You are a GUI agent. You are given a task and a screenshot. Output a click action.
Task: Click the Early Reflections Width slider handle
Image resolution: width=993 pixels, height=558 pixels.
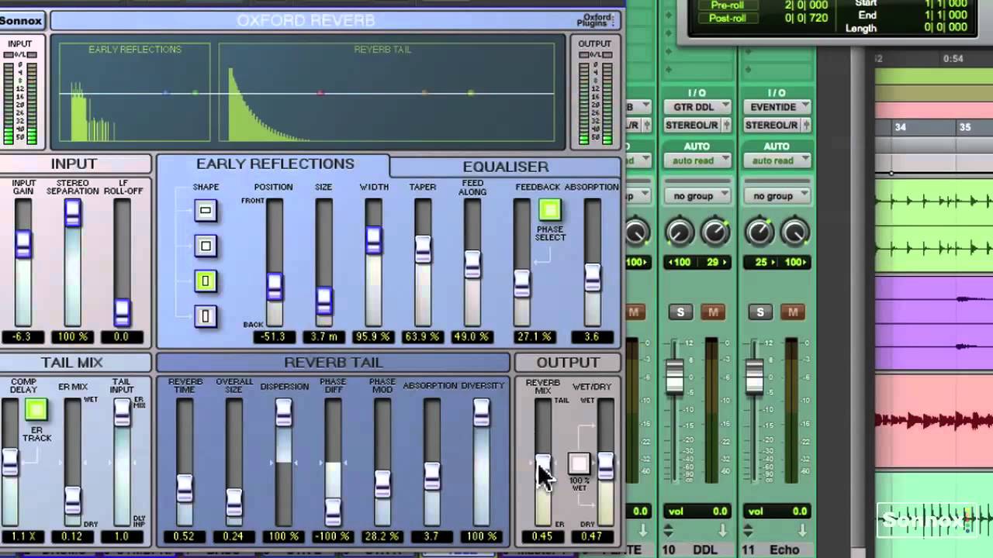click(x=373, y=240)
